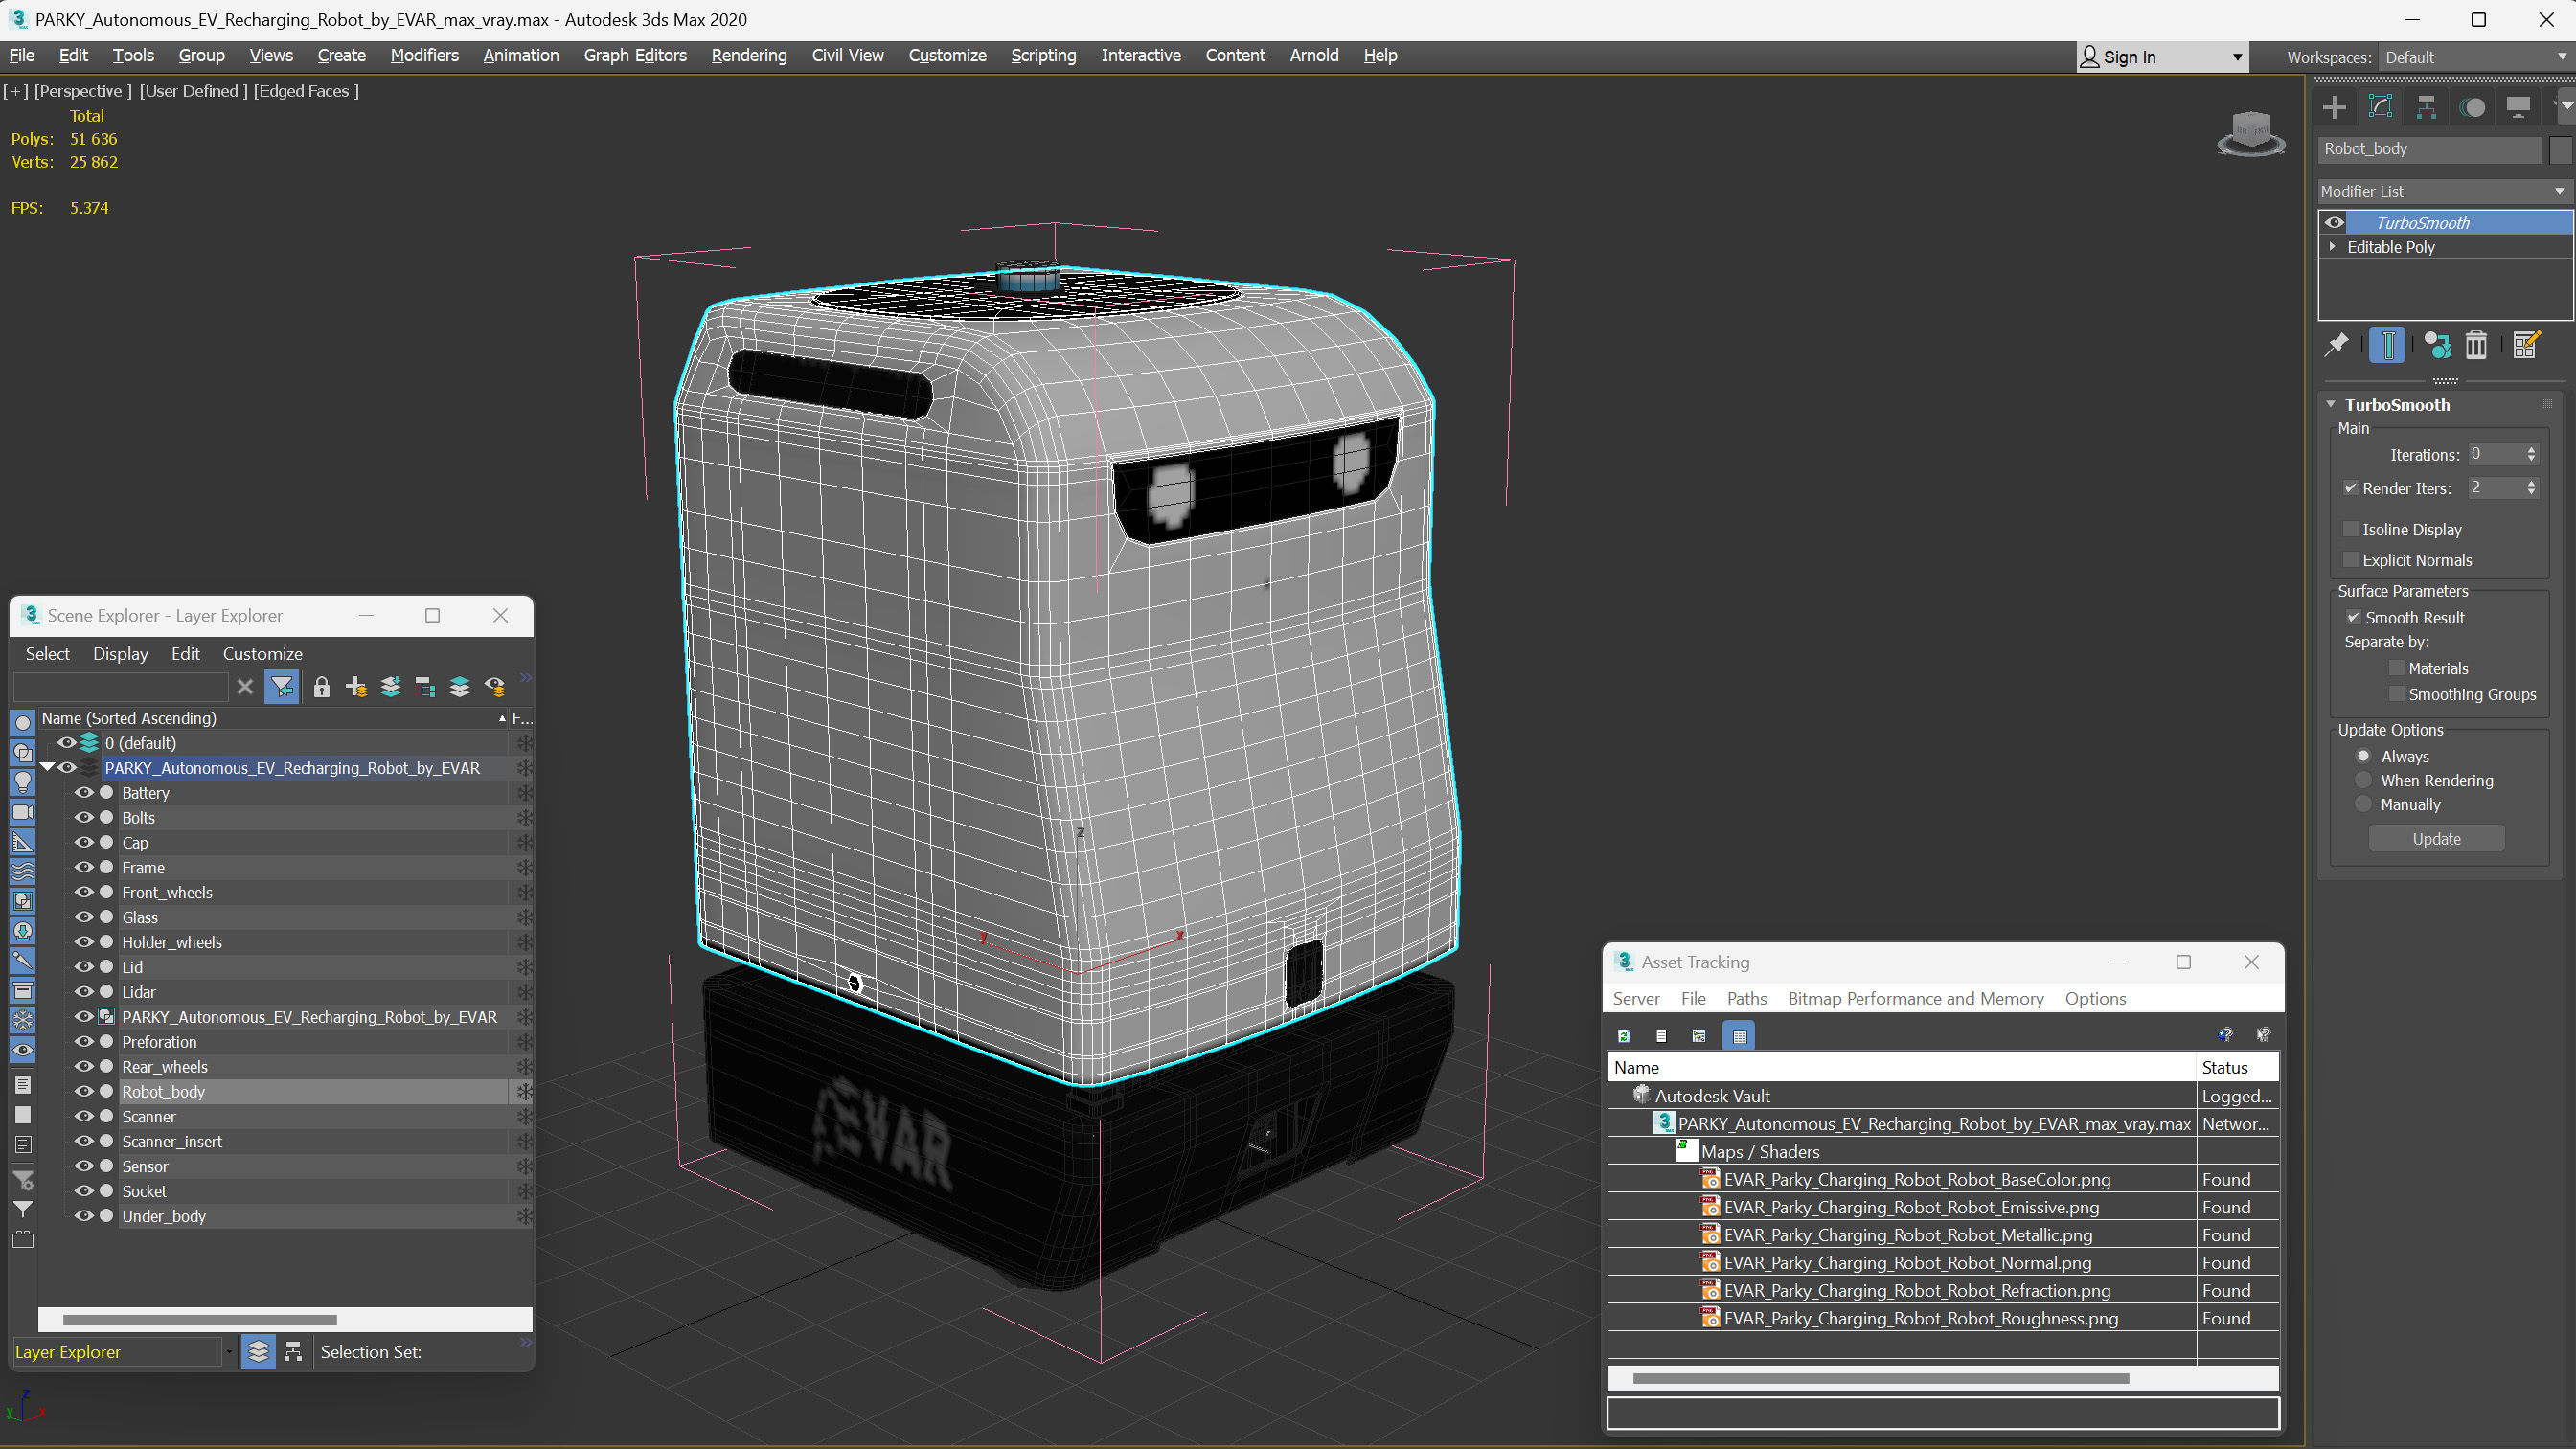Open the Modifier List dropdown

pos(2442,191)
